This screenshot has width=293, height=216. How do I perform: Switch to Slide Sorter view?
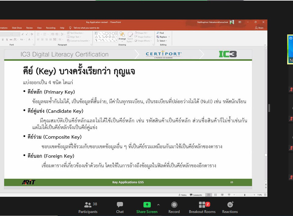pos(215,195)
